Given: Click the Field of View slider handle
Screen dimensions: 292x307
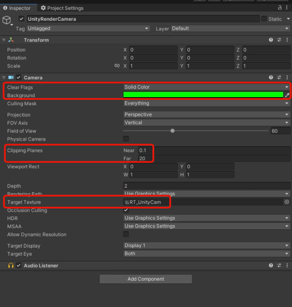Looking at the screenshot, I should coord(172,131).
